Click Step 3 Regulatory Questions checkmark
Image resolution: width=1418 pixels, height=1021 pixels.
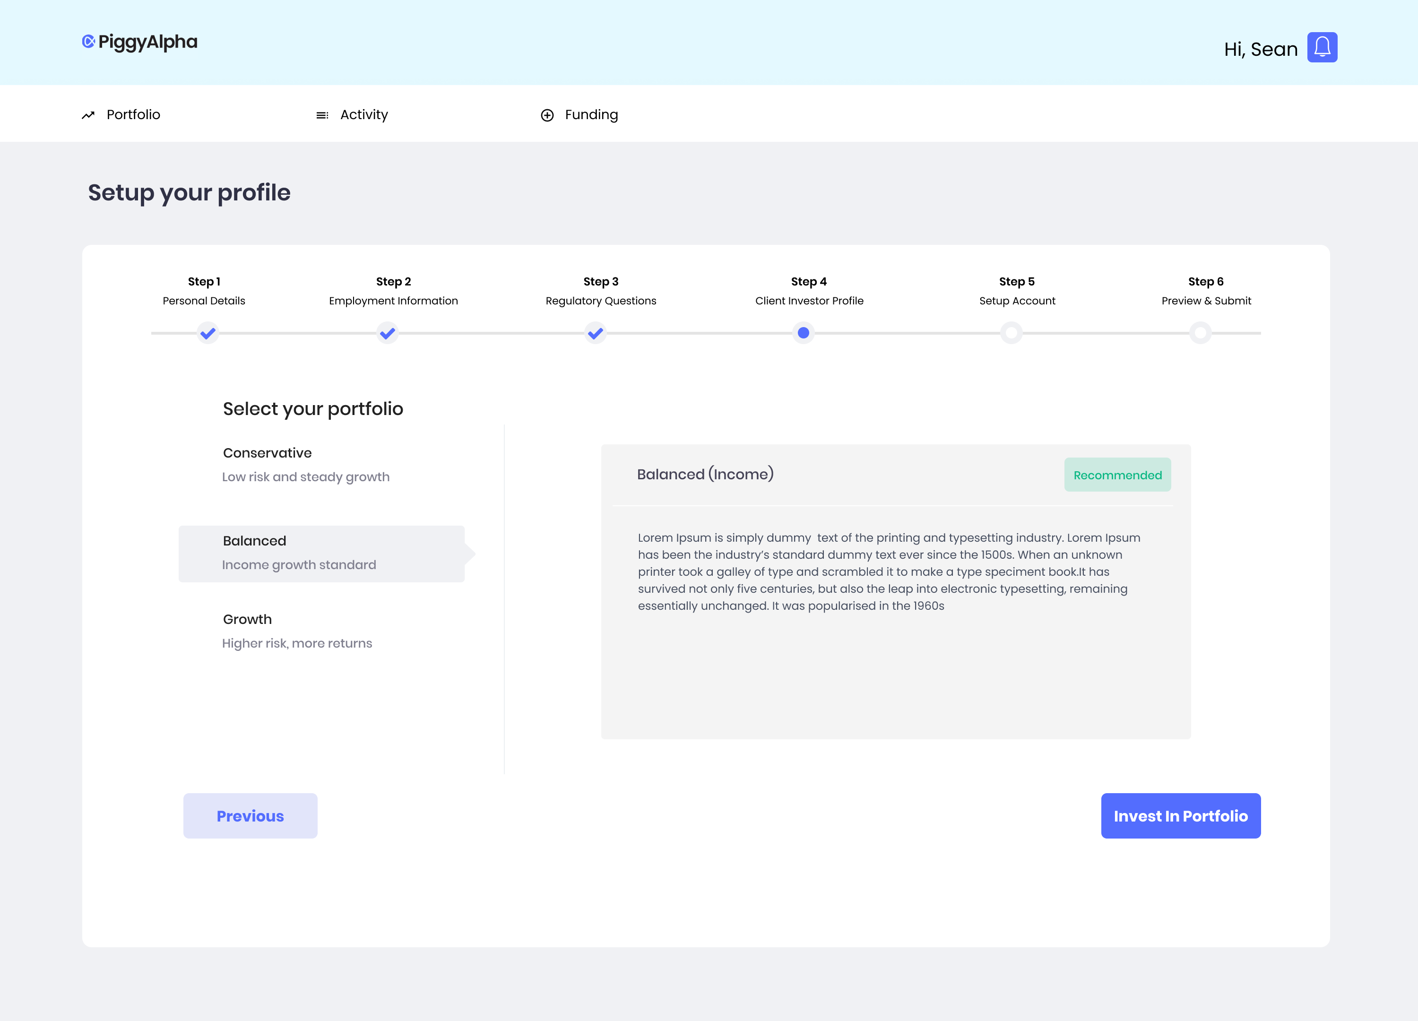595,333
